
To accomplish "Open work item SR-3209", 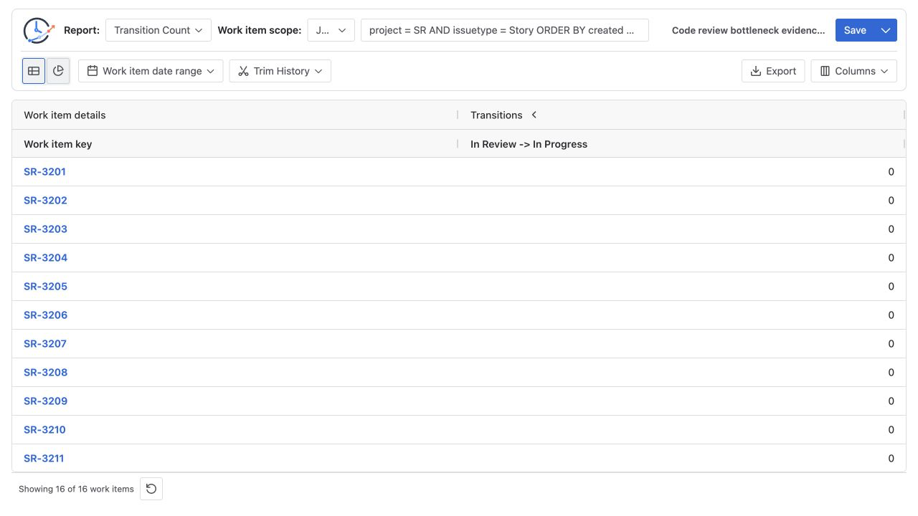I will tap(45, 401).
